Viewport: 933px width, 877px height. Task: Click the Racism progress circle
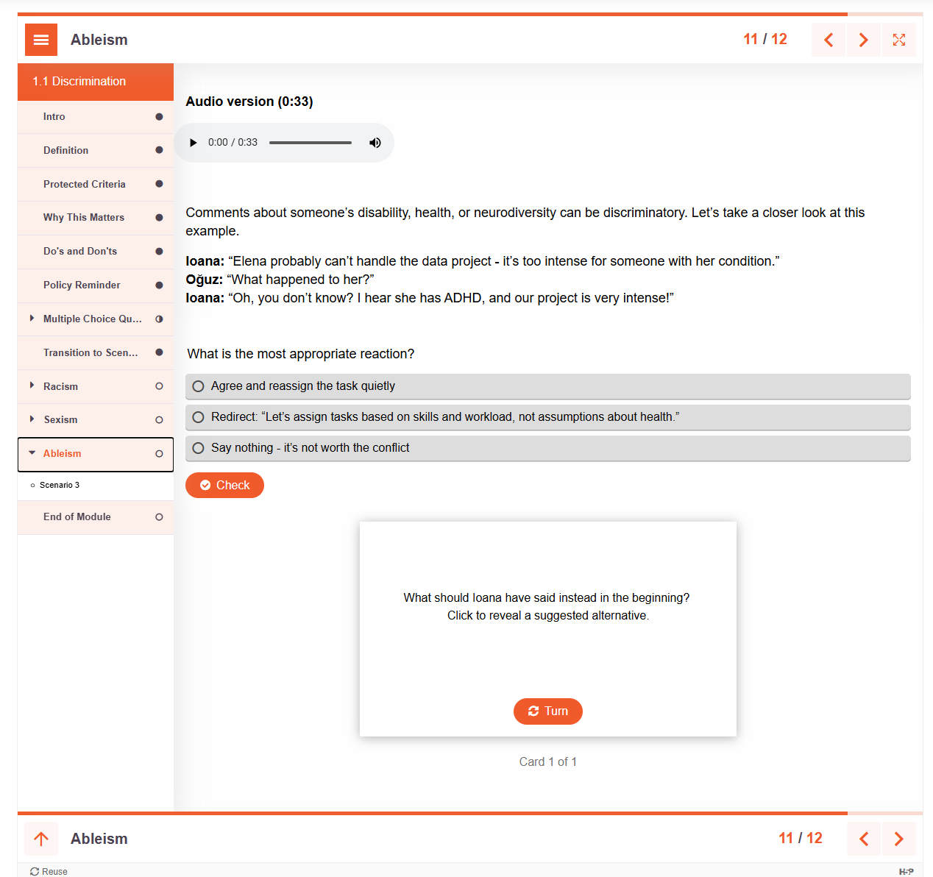click(x=159, y=386)
